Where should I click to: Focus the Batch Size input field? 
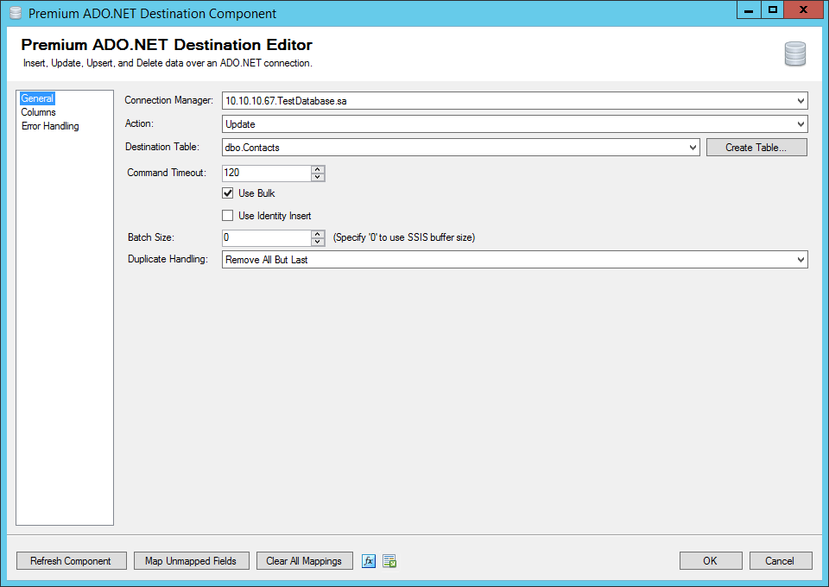tap(267, 237)
